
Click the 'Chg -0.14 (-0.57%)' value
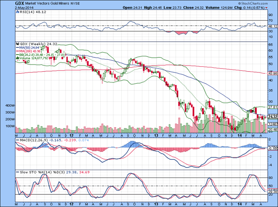[249, 8]
